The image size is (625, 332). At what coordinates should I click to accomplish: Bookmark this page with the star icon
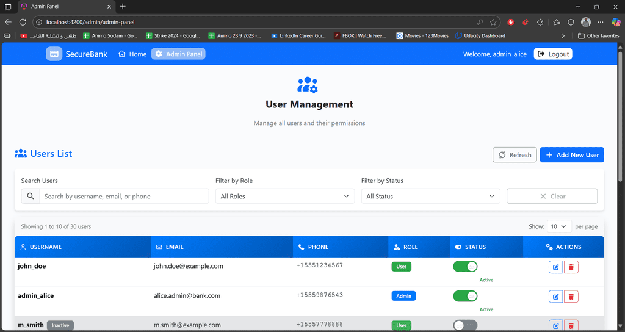coord(493,22)
